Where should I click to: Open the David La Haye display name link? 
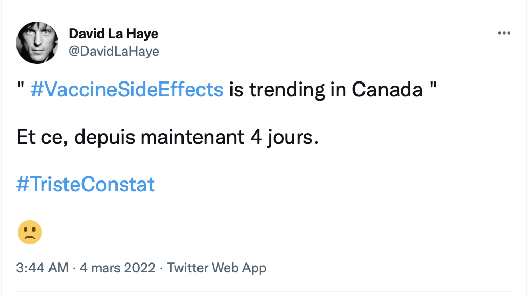113,34
